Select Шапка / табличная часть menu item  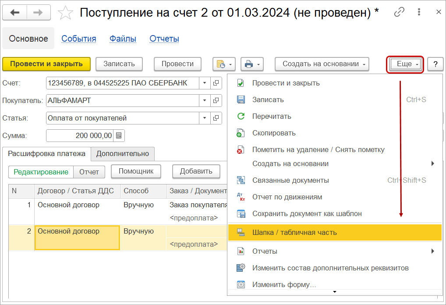335,232
